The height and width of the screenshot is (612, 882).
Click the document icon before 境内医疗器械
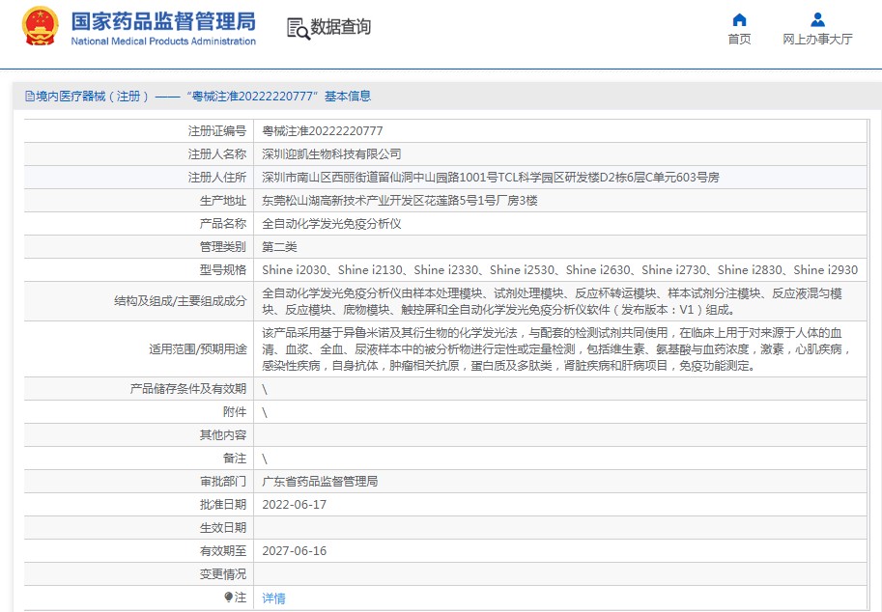tap(30, 97)
